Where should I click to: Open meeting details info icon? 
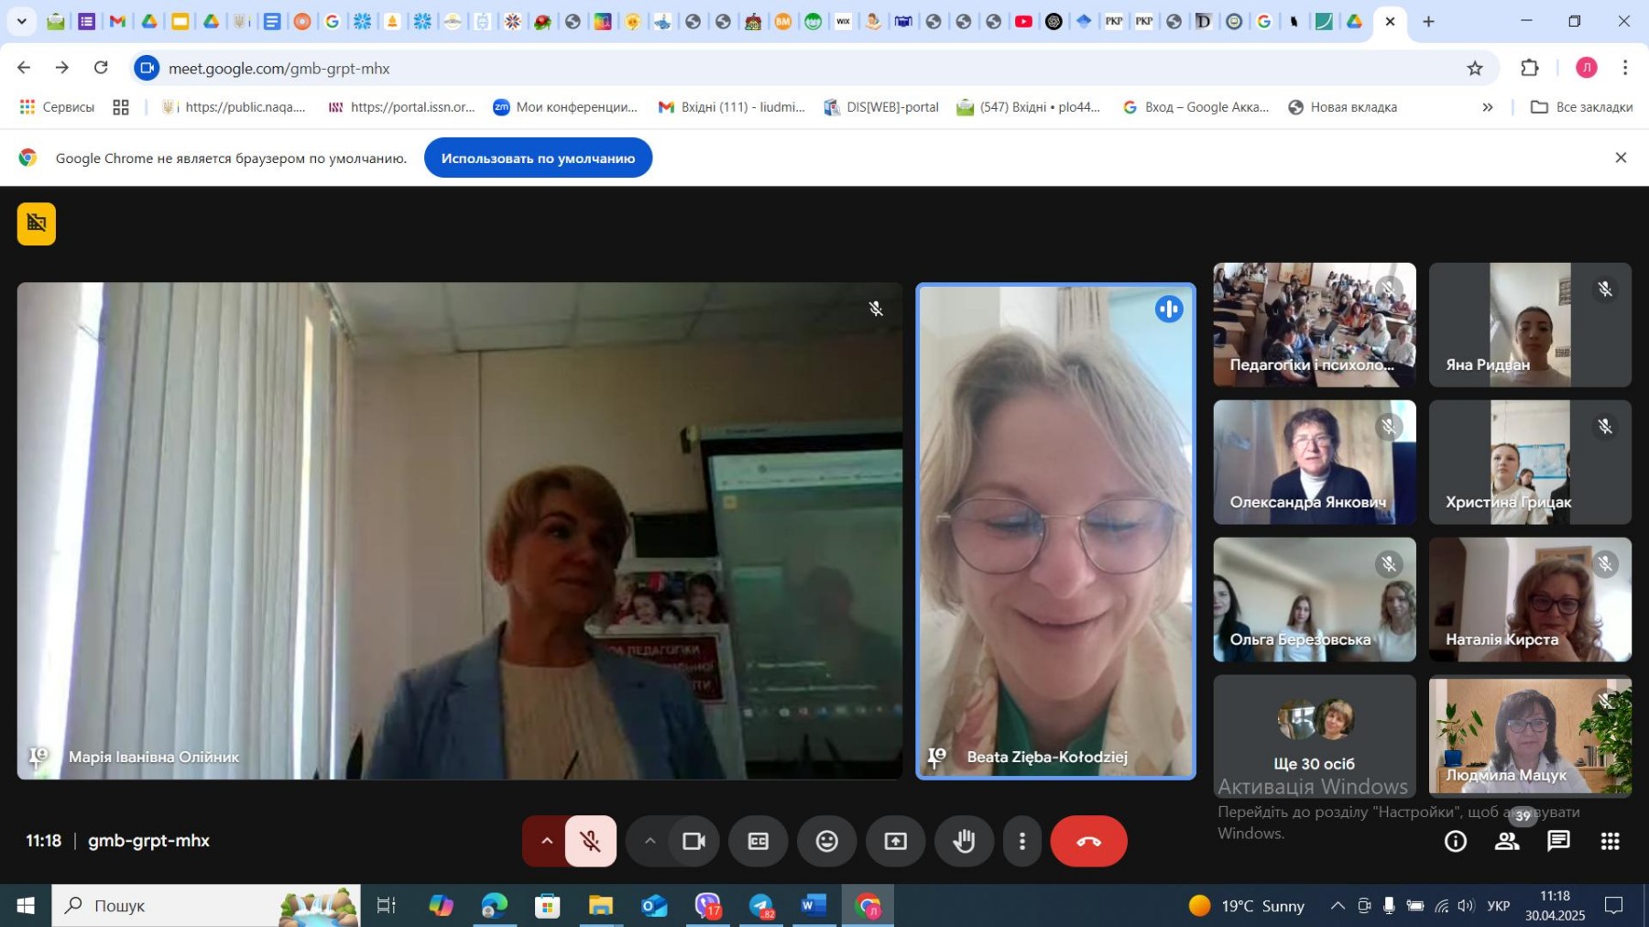(1456, 841)
